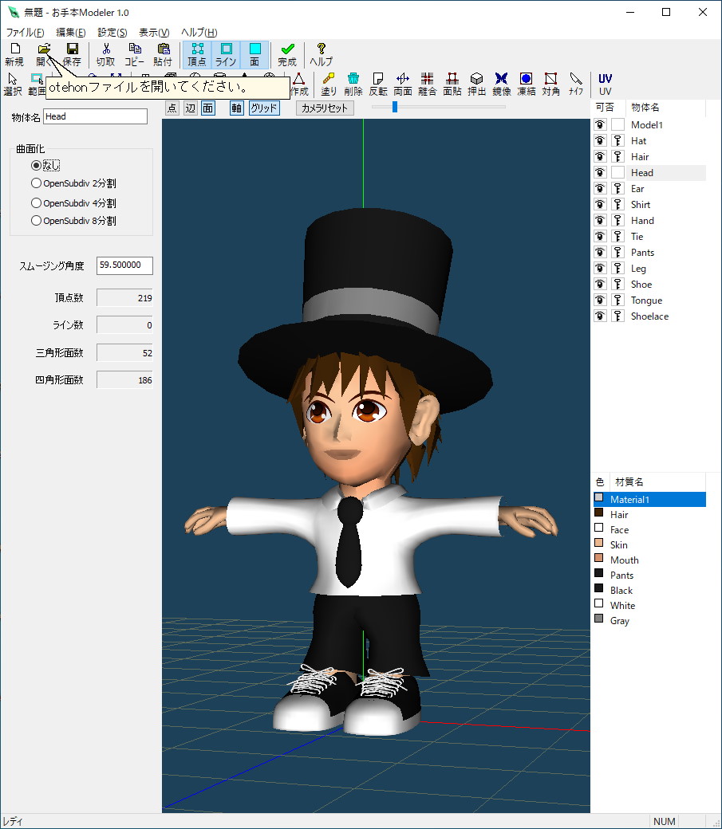Click the スムージング角度 input field
Screen dimensions: 722x829
coord(124,266)
